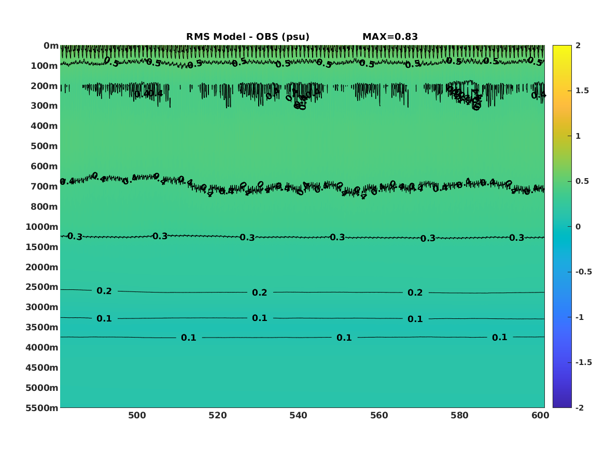Click the '100m' depth axis label
This screenshot has height=453, width=605.
45,66
